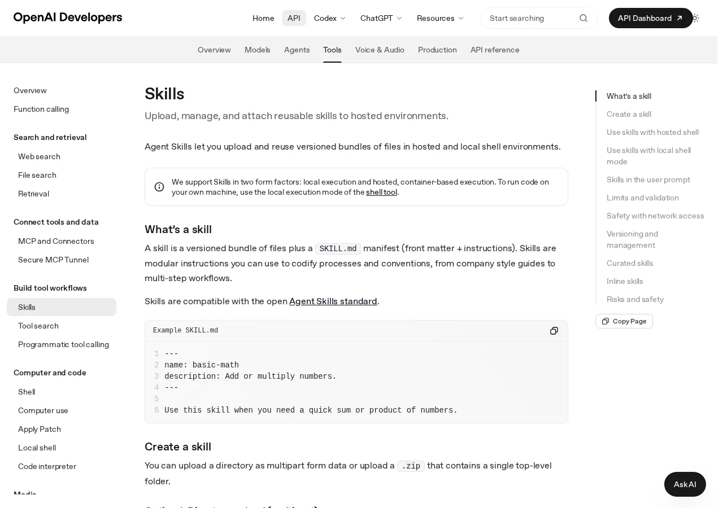Expand the ChatGPT dropdown menu
The image size is (723, 508).
click(x=381, y=18)
